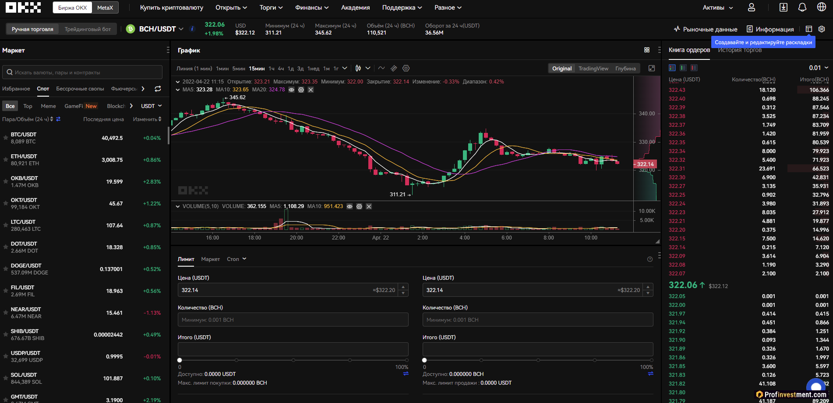Show combined buy and sell order book view

click(x=672, y=68)
